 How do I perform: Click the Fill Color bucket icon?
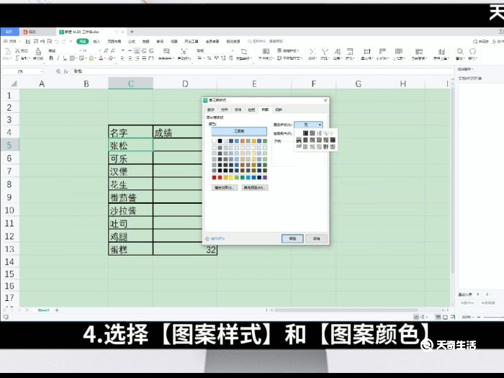click(91, 58)
